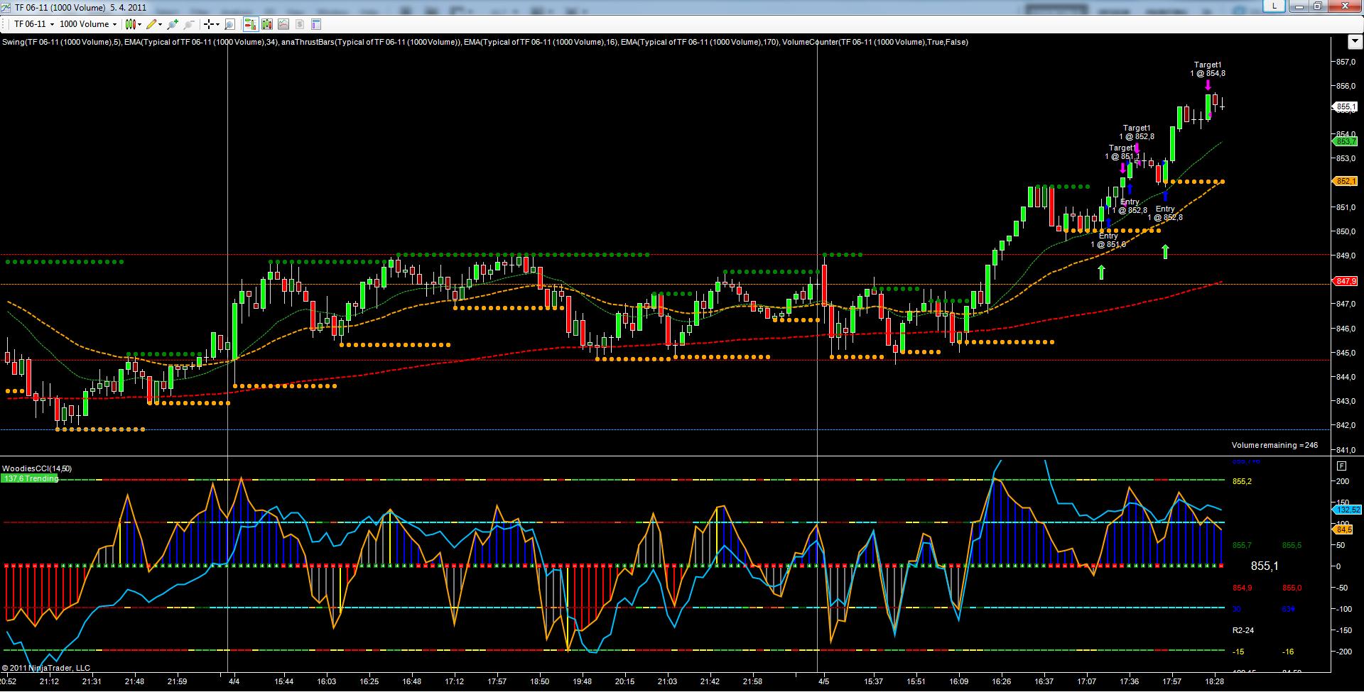
Task: Click the green 853,7 price marker
Action: pyautogui.click(x=1345, y=142)
